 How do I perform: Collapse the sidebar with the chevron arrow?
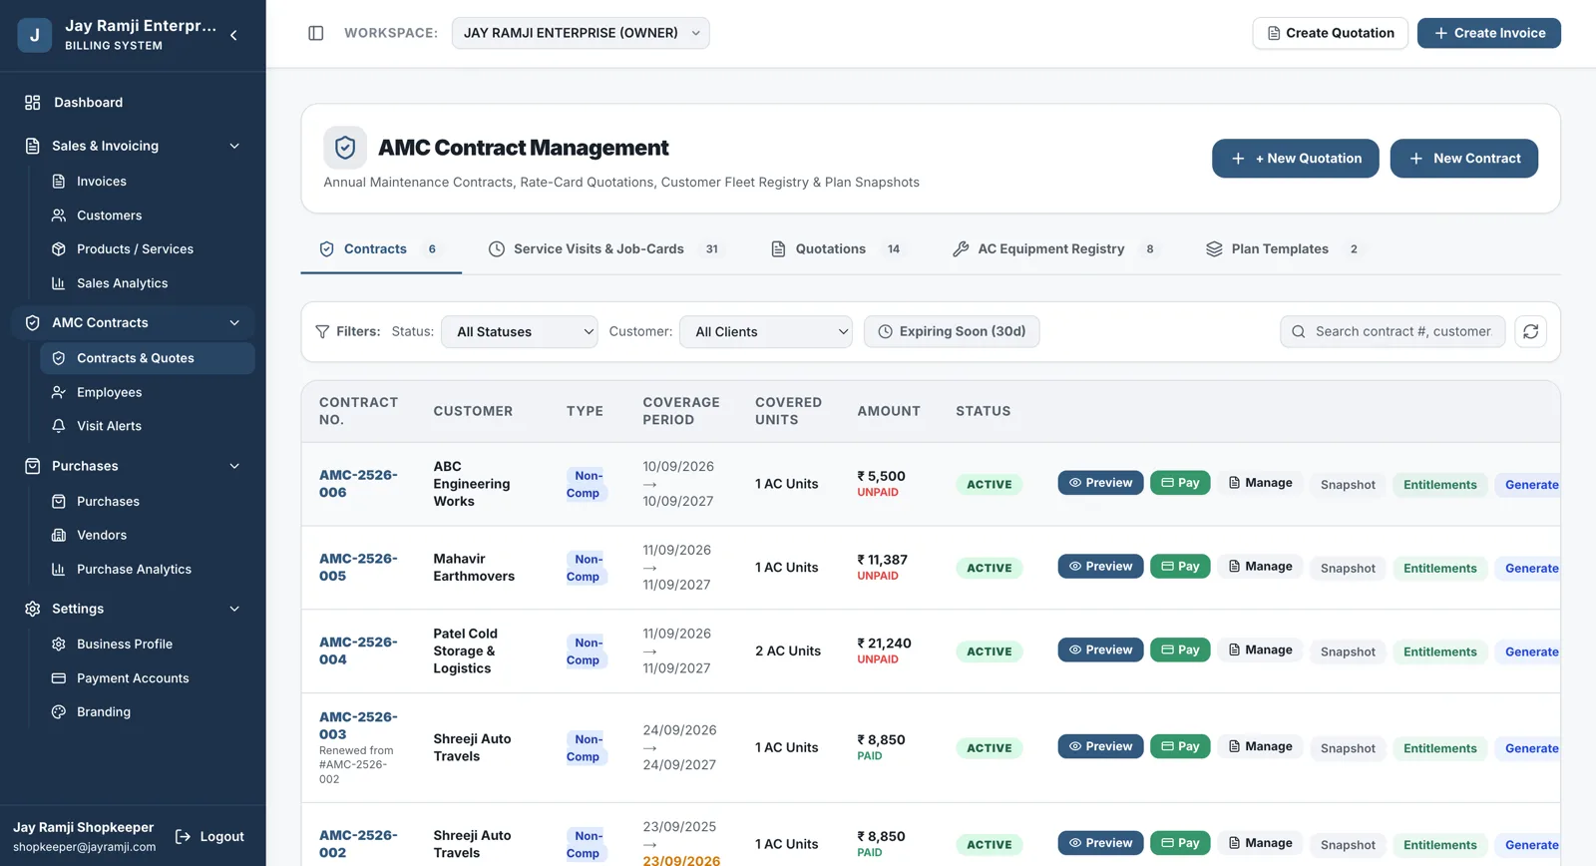point(233,35)
